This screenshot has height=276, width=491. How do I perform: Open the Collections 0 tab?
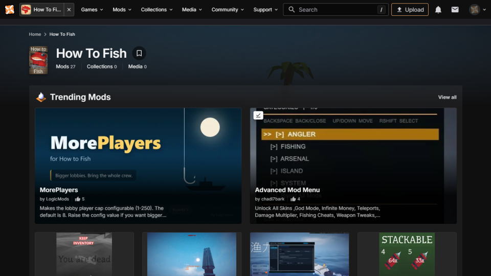coord(102,66)
